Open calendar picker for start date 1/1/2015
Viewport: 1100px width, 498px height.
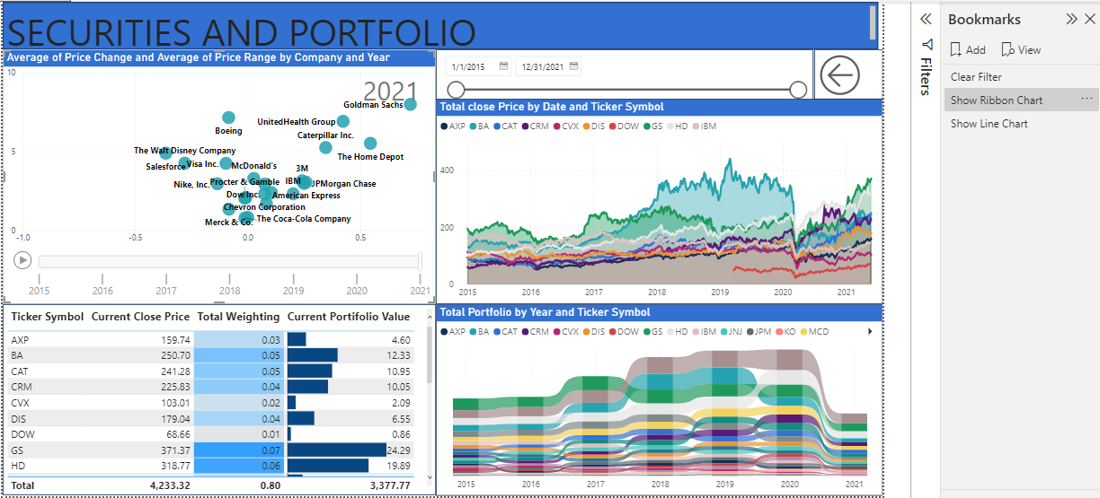(504, 66)
